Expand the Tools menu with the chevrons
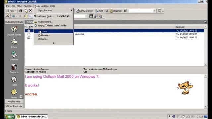 tap(54, 43)
